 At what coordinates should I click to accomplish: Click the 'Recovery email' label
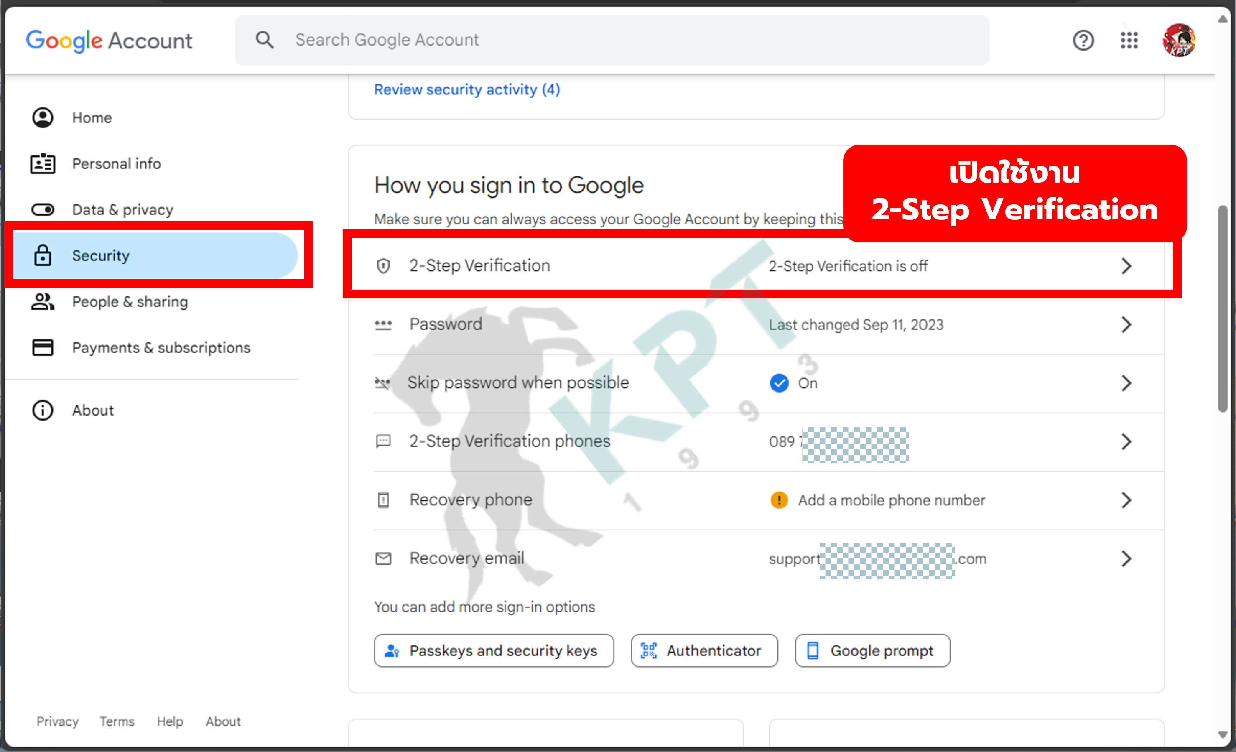click(x=466, y=558)
